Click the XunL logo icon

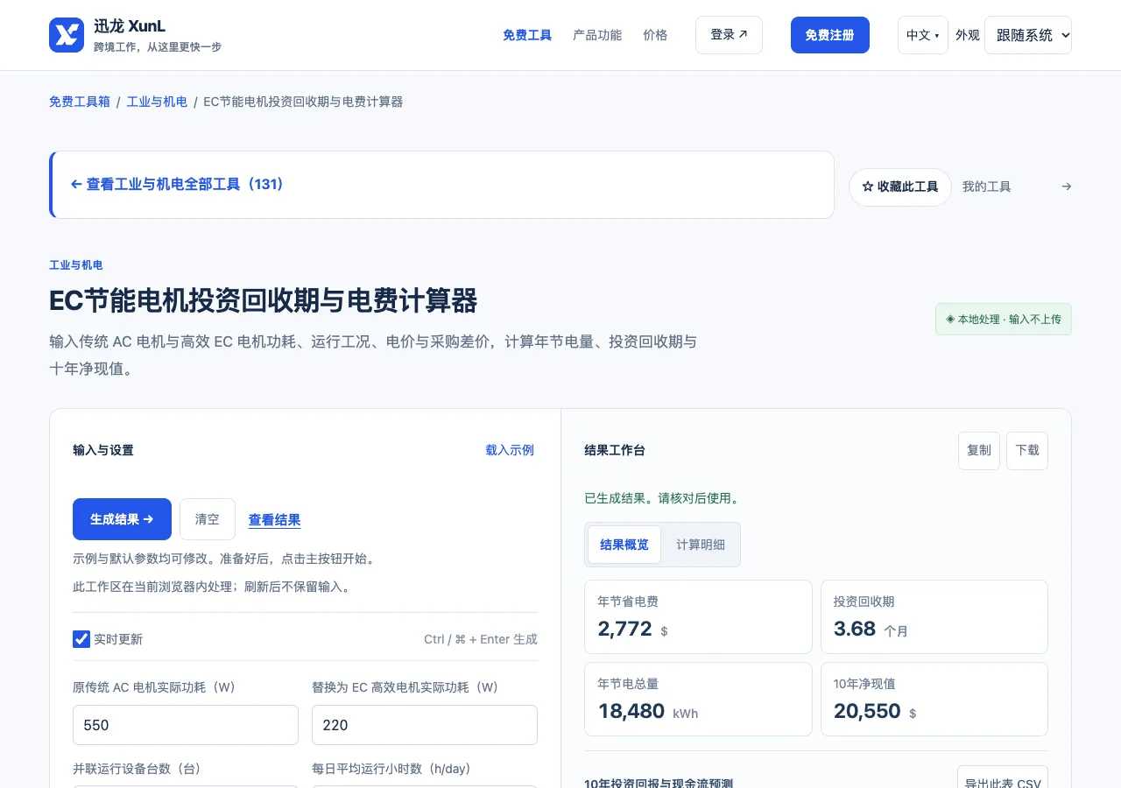click(x=67, y=35)
